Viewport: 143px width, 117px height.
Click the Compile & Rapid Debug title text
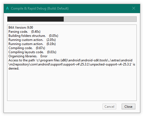(40, 8)
